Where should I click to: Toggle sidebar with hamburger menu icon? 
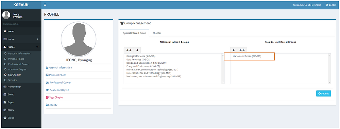pyautogui.click(x=45, y=5)
